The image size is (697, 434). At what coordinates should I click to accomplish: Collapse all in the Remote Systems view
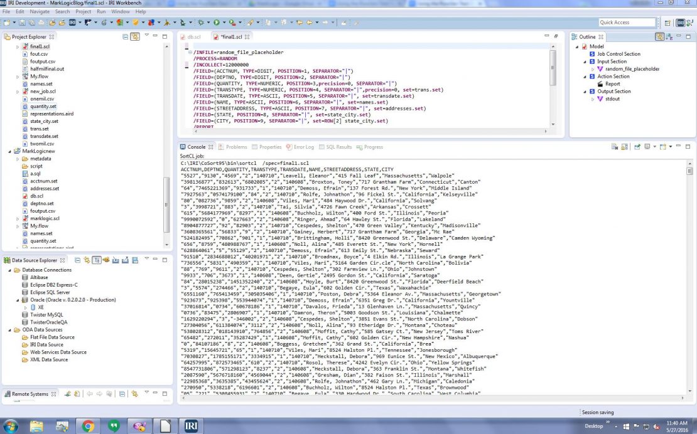[122, 394]
